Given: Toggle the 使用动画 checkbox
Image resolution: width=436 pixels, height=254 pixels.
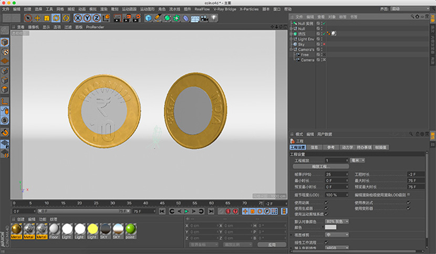Looking at the screenshot, I should (x=327, y=202).
